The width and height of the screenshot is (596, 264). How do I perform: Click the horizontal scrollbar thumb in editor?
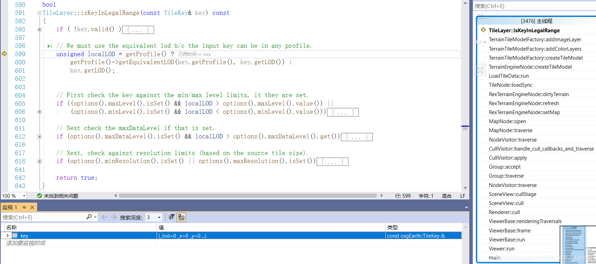point(248,196)
